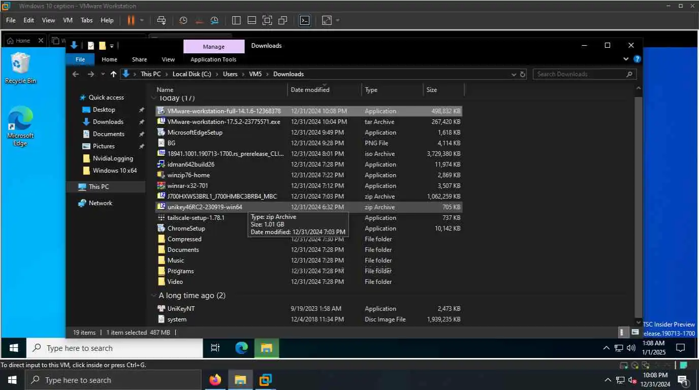This screenshot has width=699, height=390.
Task: Click the Users breadcrumb in address bar
Action: [230, 74]
